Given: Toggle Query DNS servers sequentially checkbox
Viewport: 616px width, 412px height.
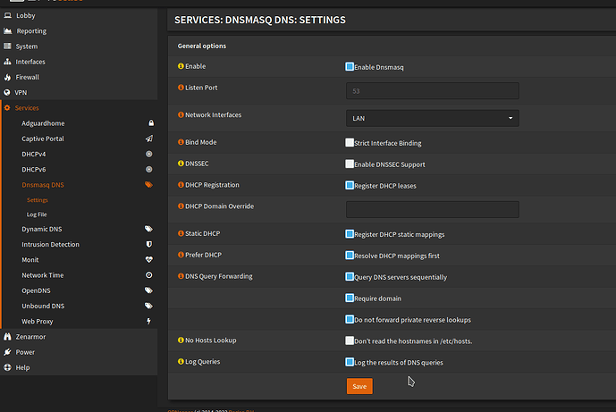Looking at the screenshot, I should pos(350,276).
